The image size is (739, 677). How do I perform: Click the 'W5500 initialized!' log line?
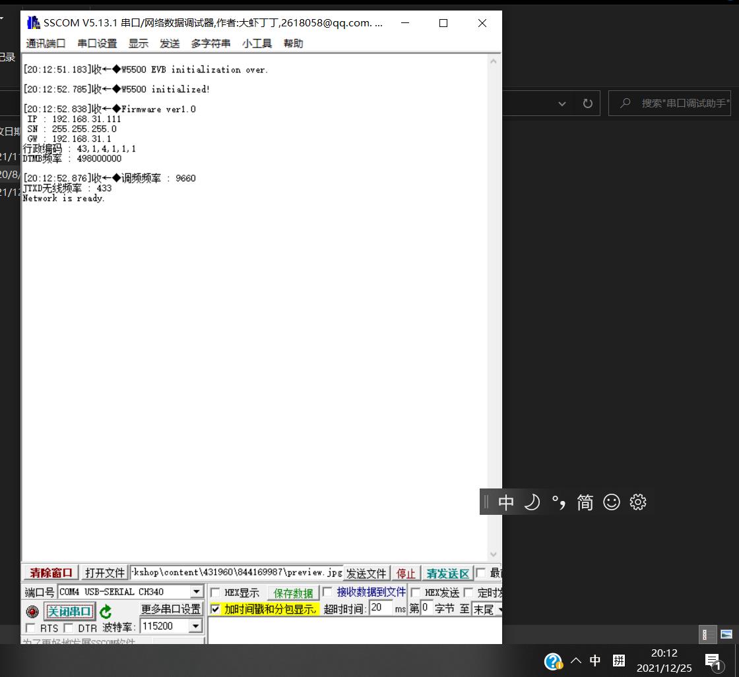coord(166,89)
